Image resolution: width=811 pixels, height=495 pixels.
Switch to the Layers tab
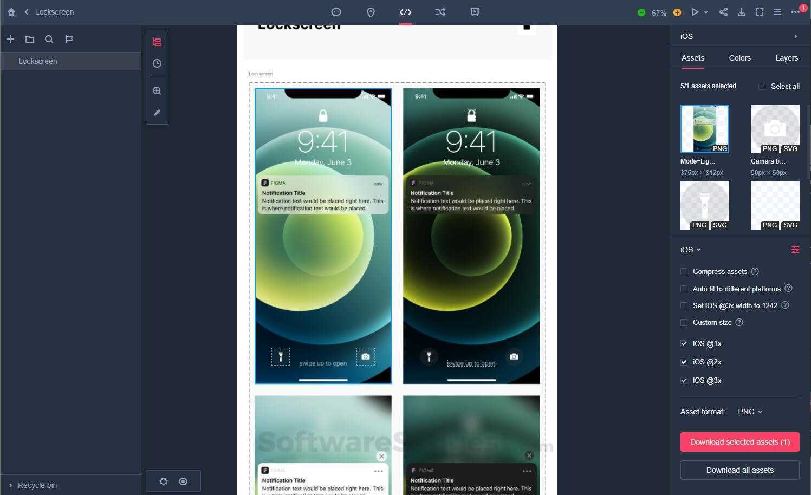[786, 58]
